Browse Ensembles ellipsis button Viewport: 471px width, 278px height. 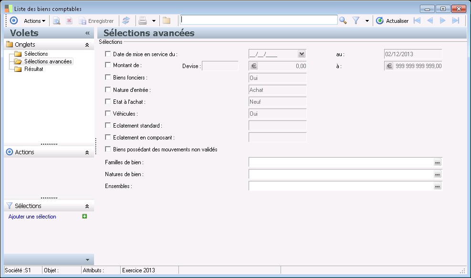point(437,186)
